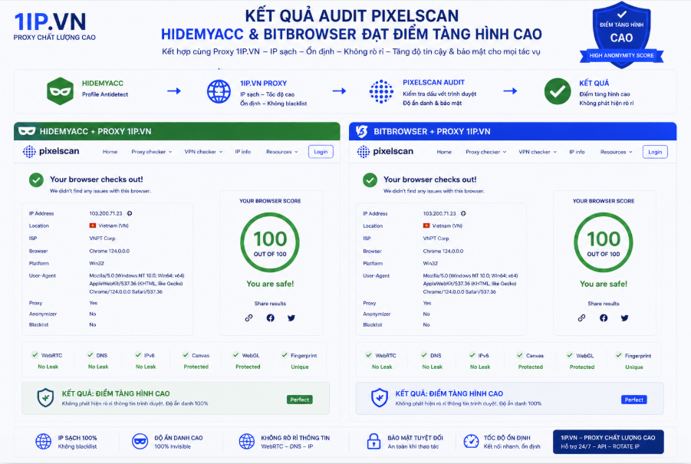The width and height of the screenshot is (691, 464).
Task: Expand Resources dropdown in BitBrowser panel
Action: (x=616, y=152)
